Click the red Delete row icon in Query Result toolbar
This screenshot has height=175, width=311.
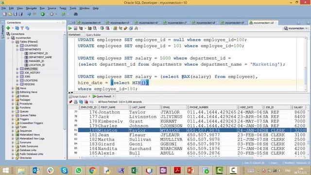pyautogui.click(x=86, y=102)
